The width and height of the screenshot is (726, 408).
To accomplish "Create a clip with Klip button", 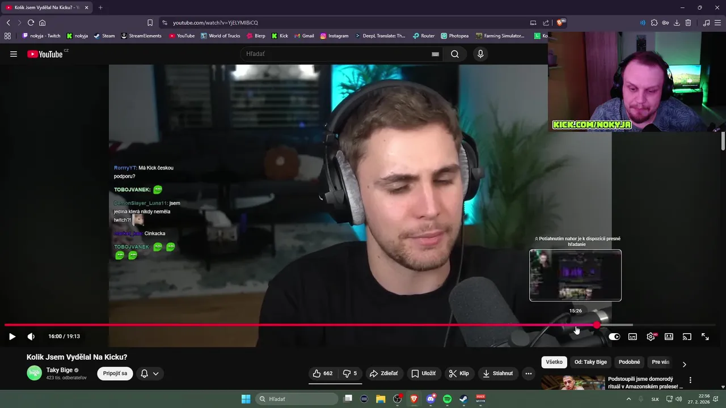I will click(459, 373).
